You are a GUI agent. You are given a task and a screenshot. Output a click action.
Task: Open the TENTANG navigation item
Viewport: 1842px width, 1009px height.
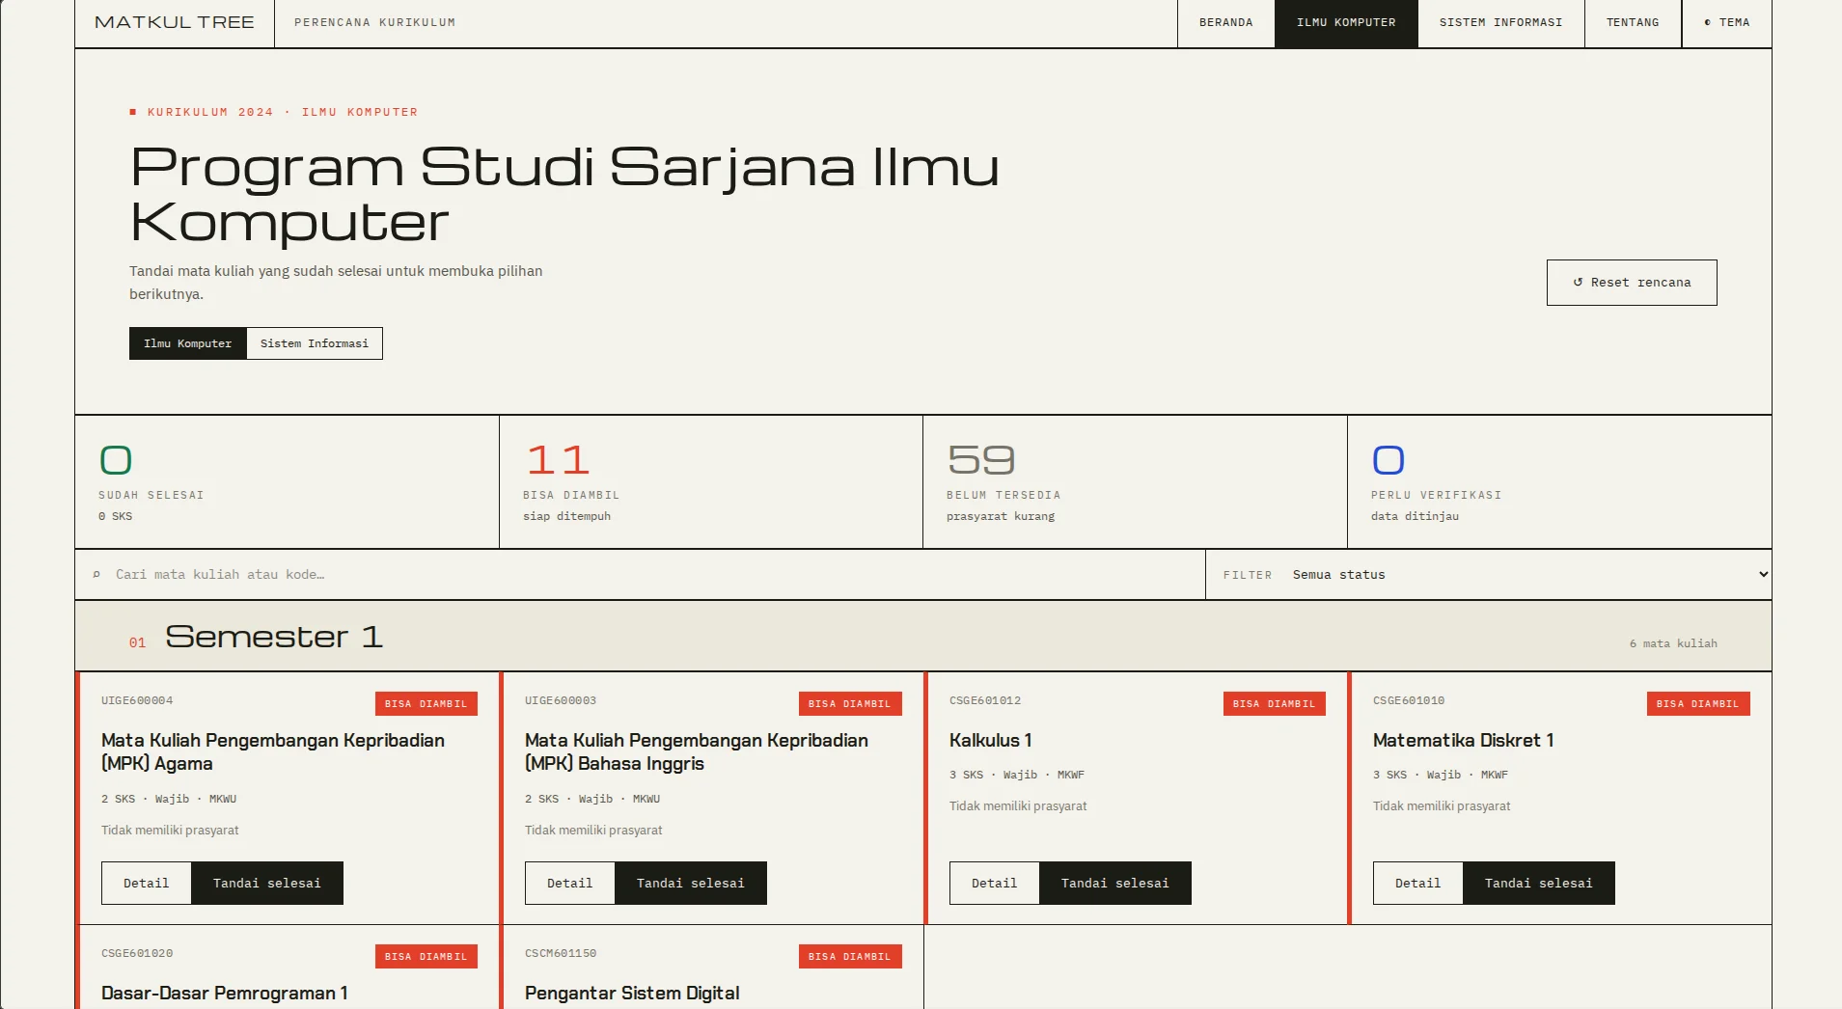(x=1633, y=23)
